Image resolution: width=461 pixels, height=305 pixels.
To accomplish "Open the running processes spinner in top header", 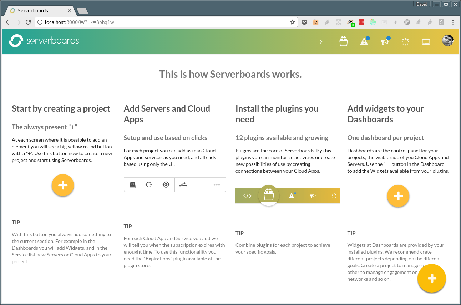I will point(405,42).
